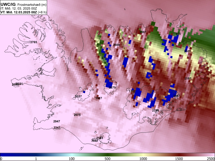Viewport: 215px width, 161px height.
Task: Click the dark green part of the color bar
Action: [107, 155]
